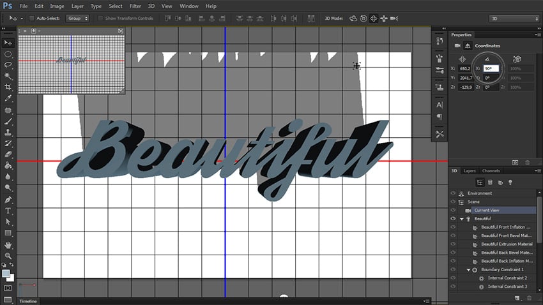Select the Crop tool
The width and height of the screenshot is (543, 305).
tap(8, 88)
